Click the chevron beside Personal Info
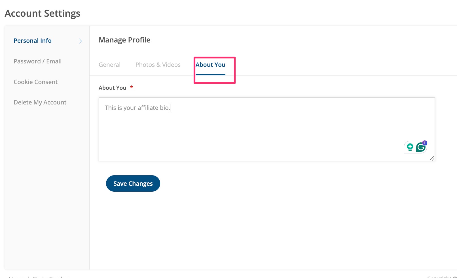The height and width of the screenshot is (278, 457). point(81,41)
